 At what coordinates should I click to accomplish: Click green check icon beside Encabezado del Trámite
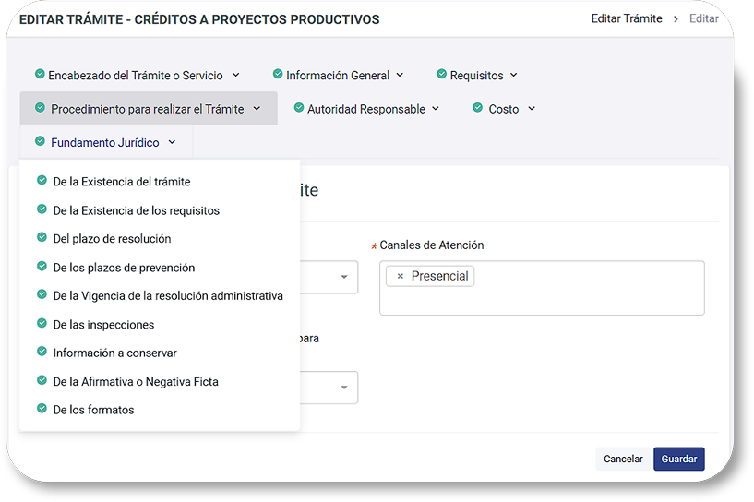click(39, 74)
